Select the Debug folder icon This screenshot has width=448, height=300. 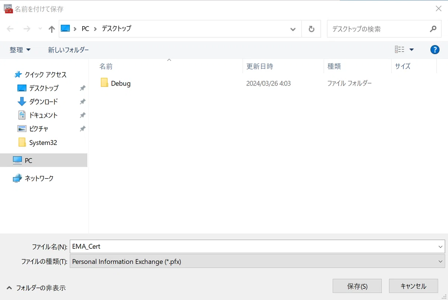(x=104, y=83)
